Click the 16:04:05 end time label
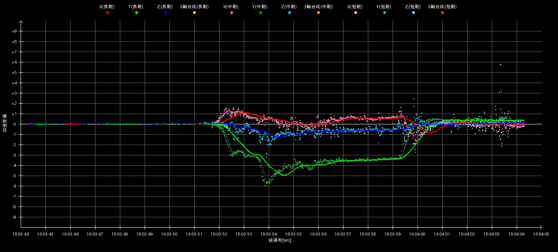This screenshot has width=558, height=252. coord(541,234)
